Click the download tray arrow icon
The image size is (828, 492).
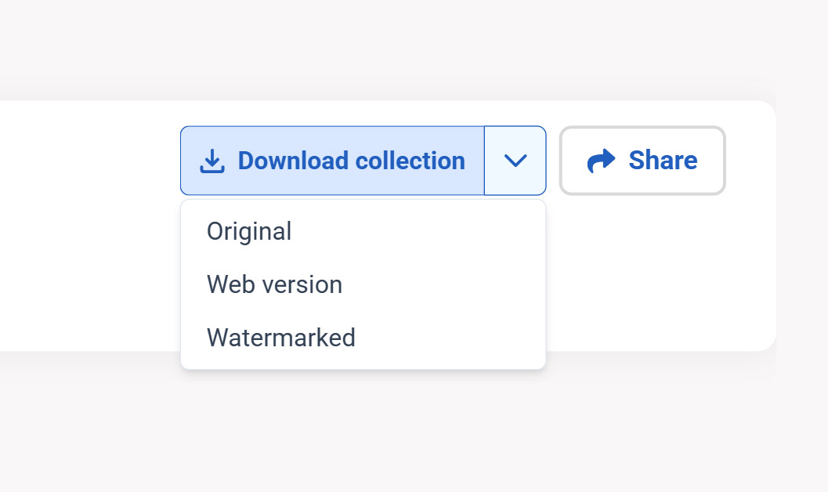[212, 161]
